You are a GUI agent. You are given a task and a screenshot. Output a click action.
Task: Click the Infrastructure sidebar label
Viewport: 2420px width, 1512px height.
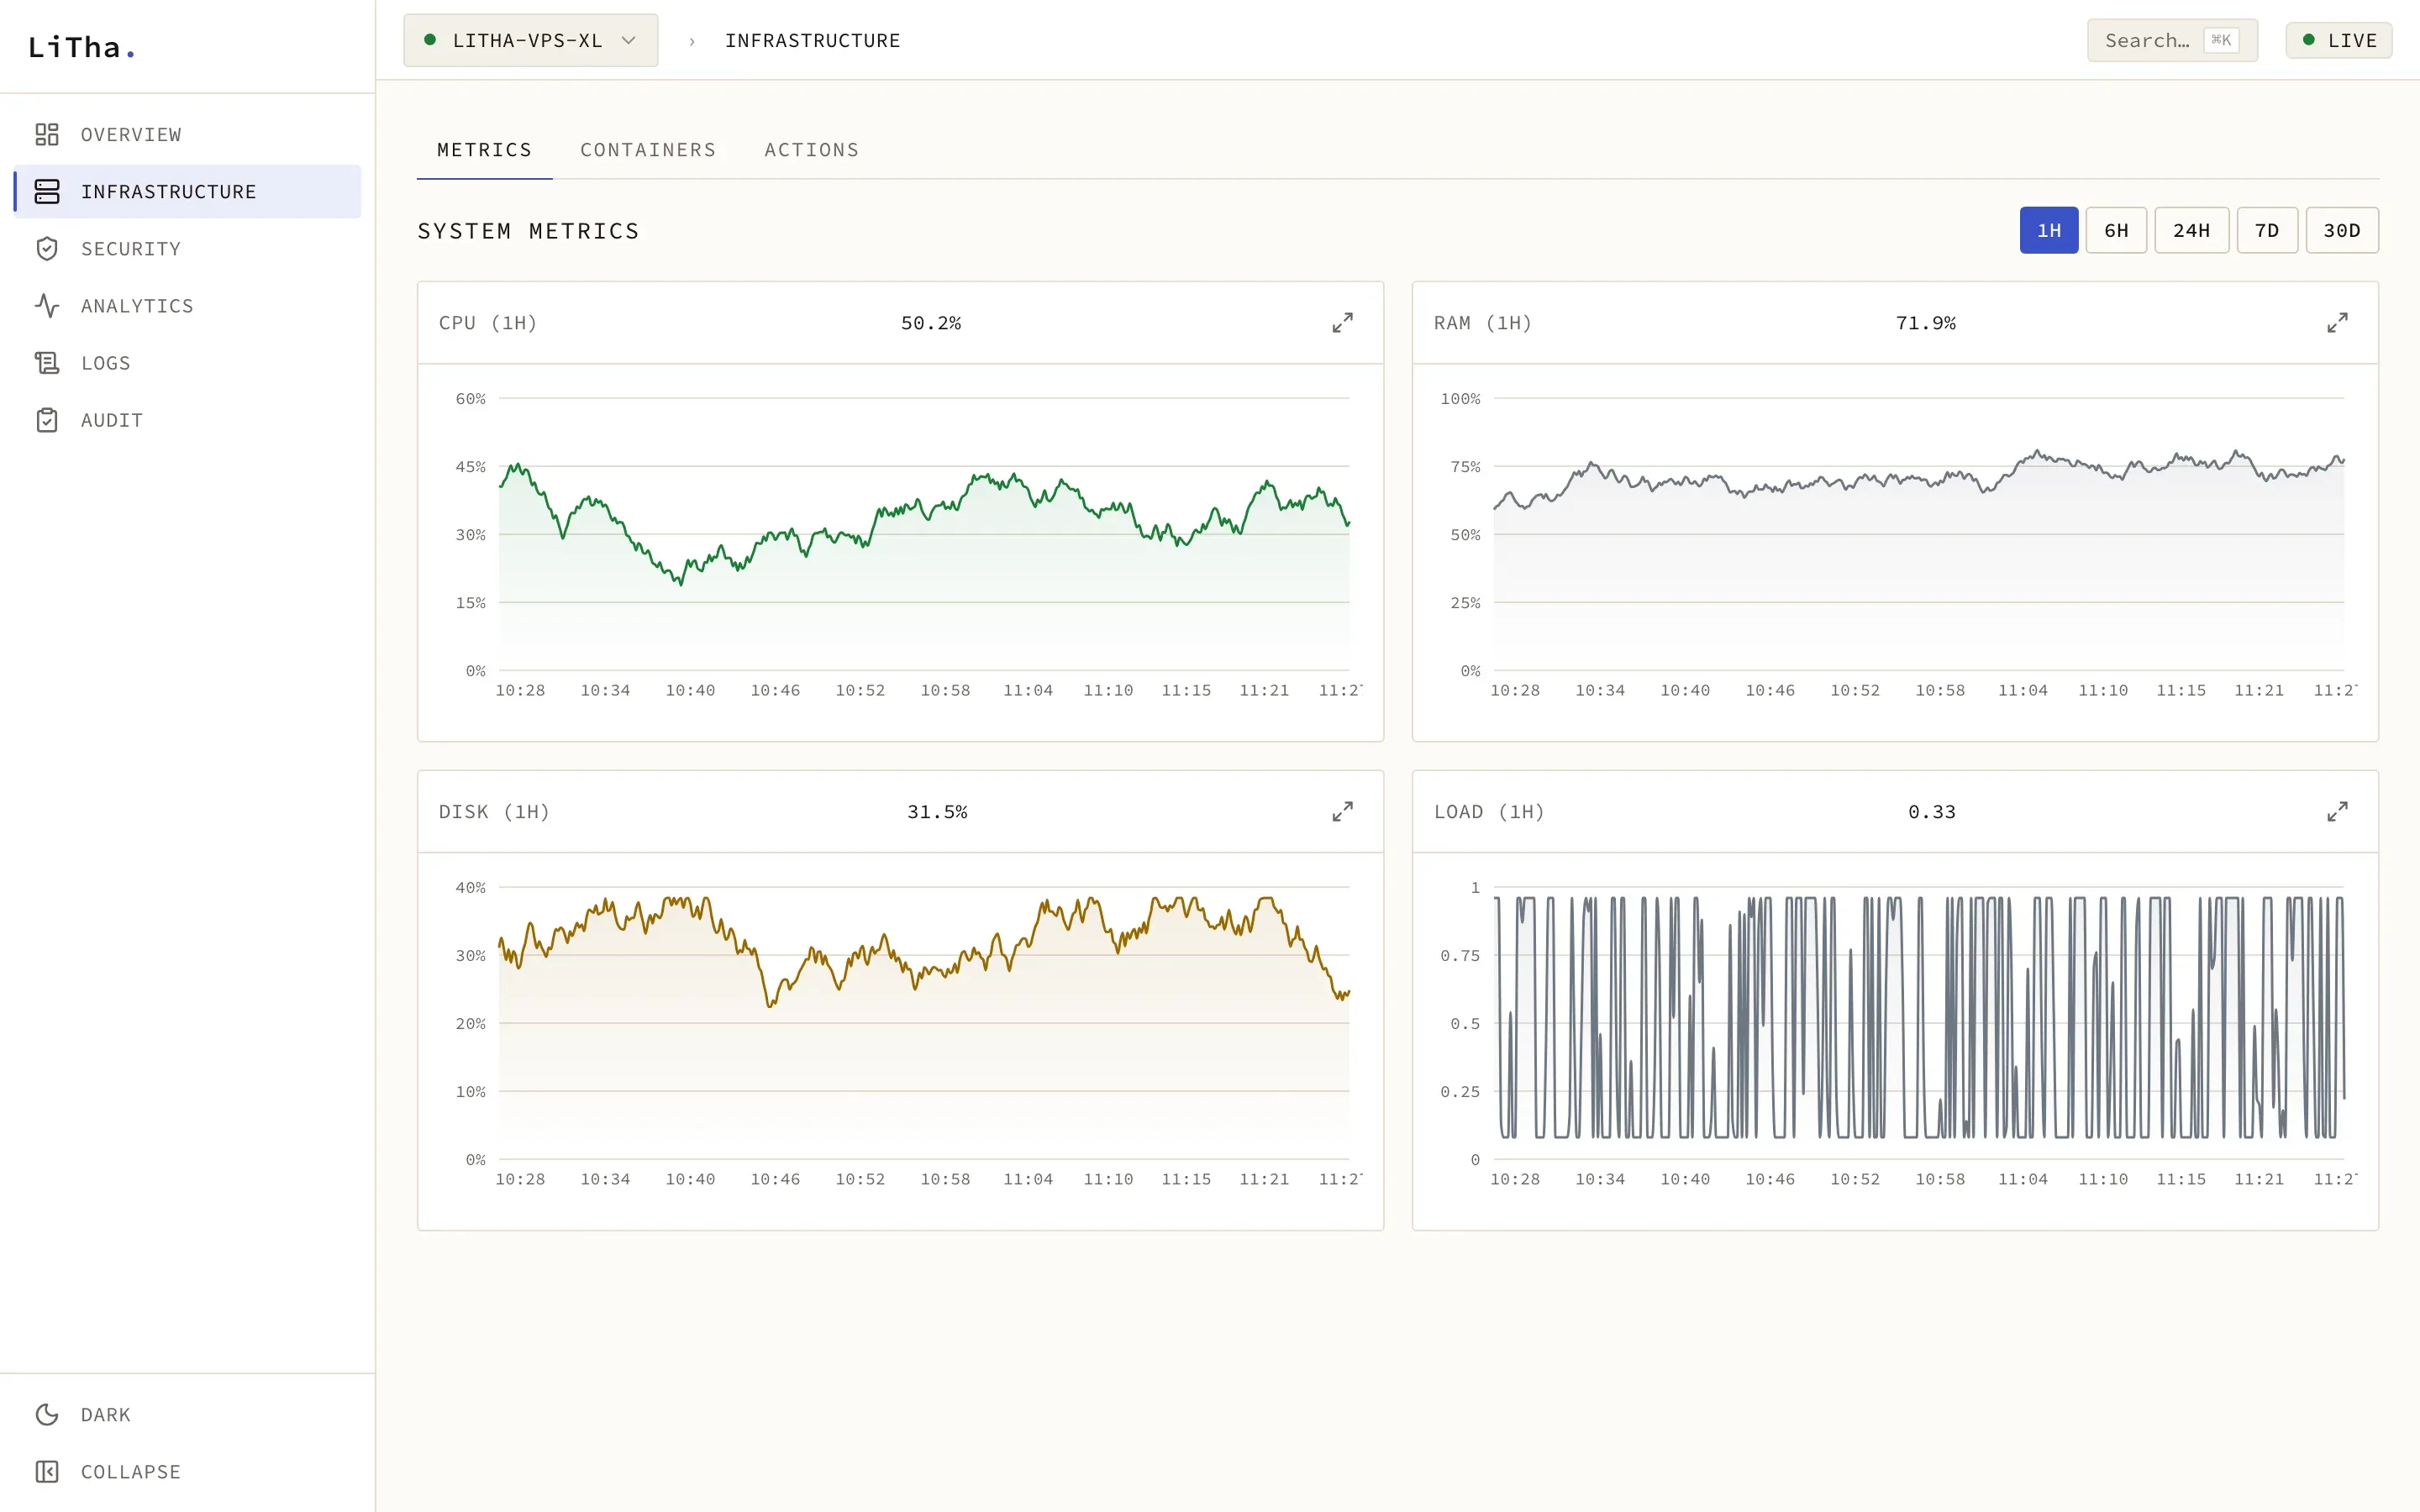(x=169, y=191)
